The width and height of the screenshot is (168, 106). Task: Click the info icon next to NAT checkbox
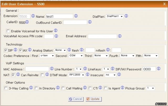(18, 74)
